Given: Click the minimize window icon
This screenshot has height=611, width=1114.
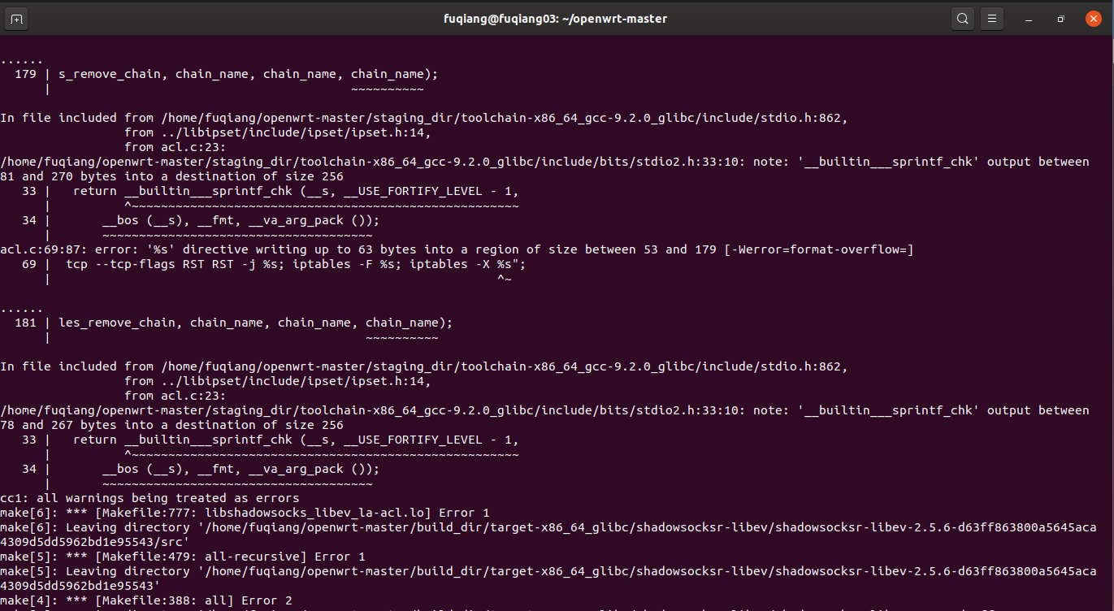Looking at the screenshot, I should click(x=1027, y=18).
